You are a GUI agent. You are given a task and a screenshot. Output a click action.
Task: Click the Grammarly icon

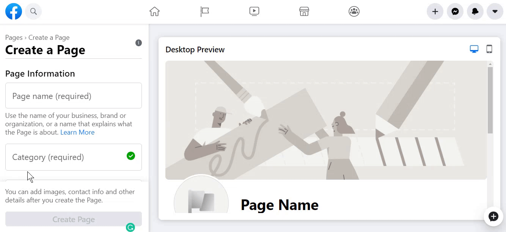pyautogui.click(x=130, y=227)
